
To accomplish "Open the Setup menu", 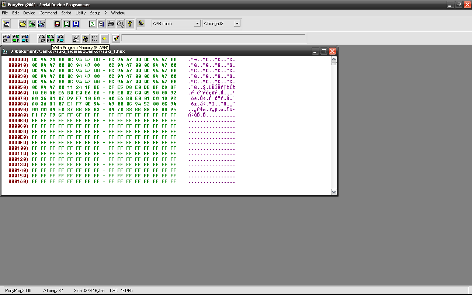I will click(x=95, y=13).
